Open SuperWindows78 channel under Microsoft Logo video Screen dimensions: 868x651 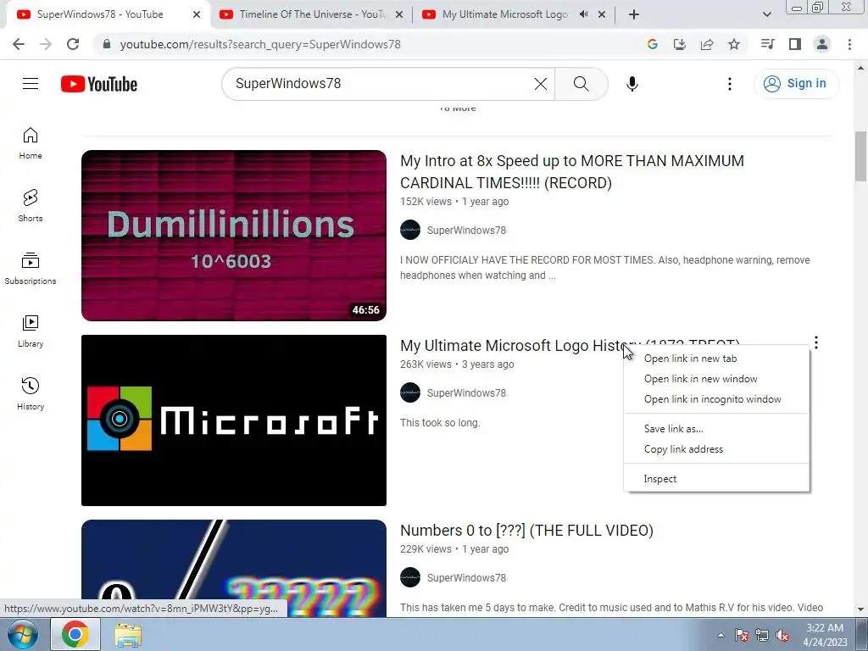tap(466, 393)
